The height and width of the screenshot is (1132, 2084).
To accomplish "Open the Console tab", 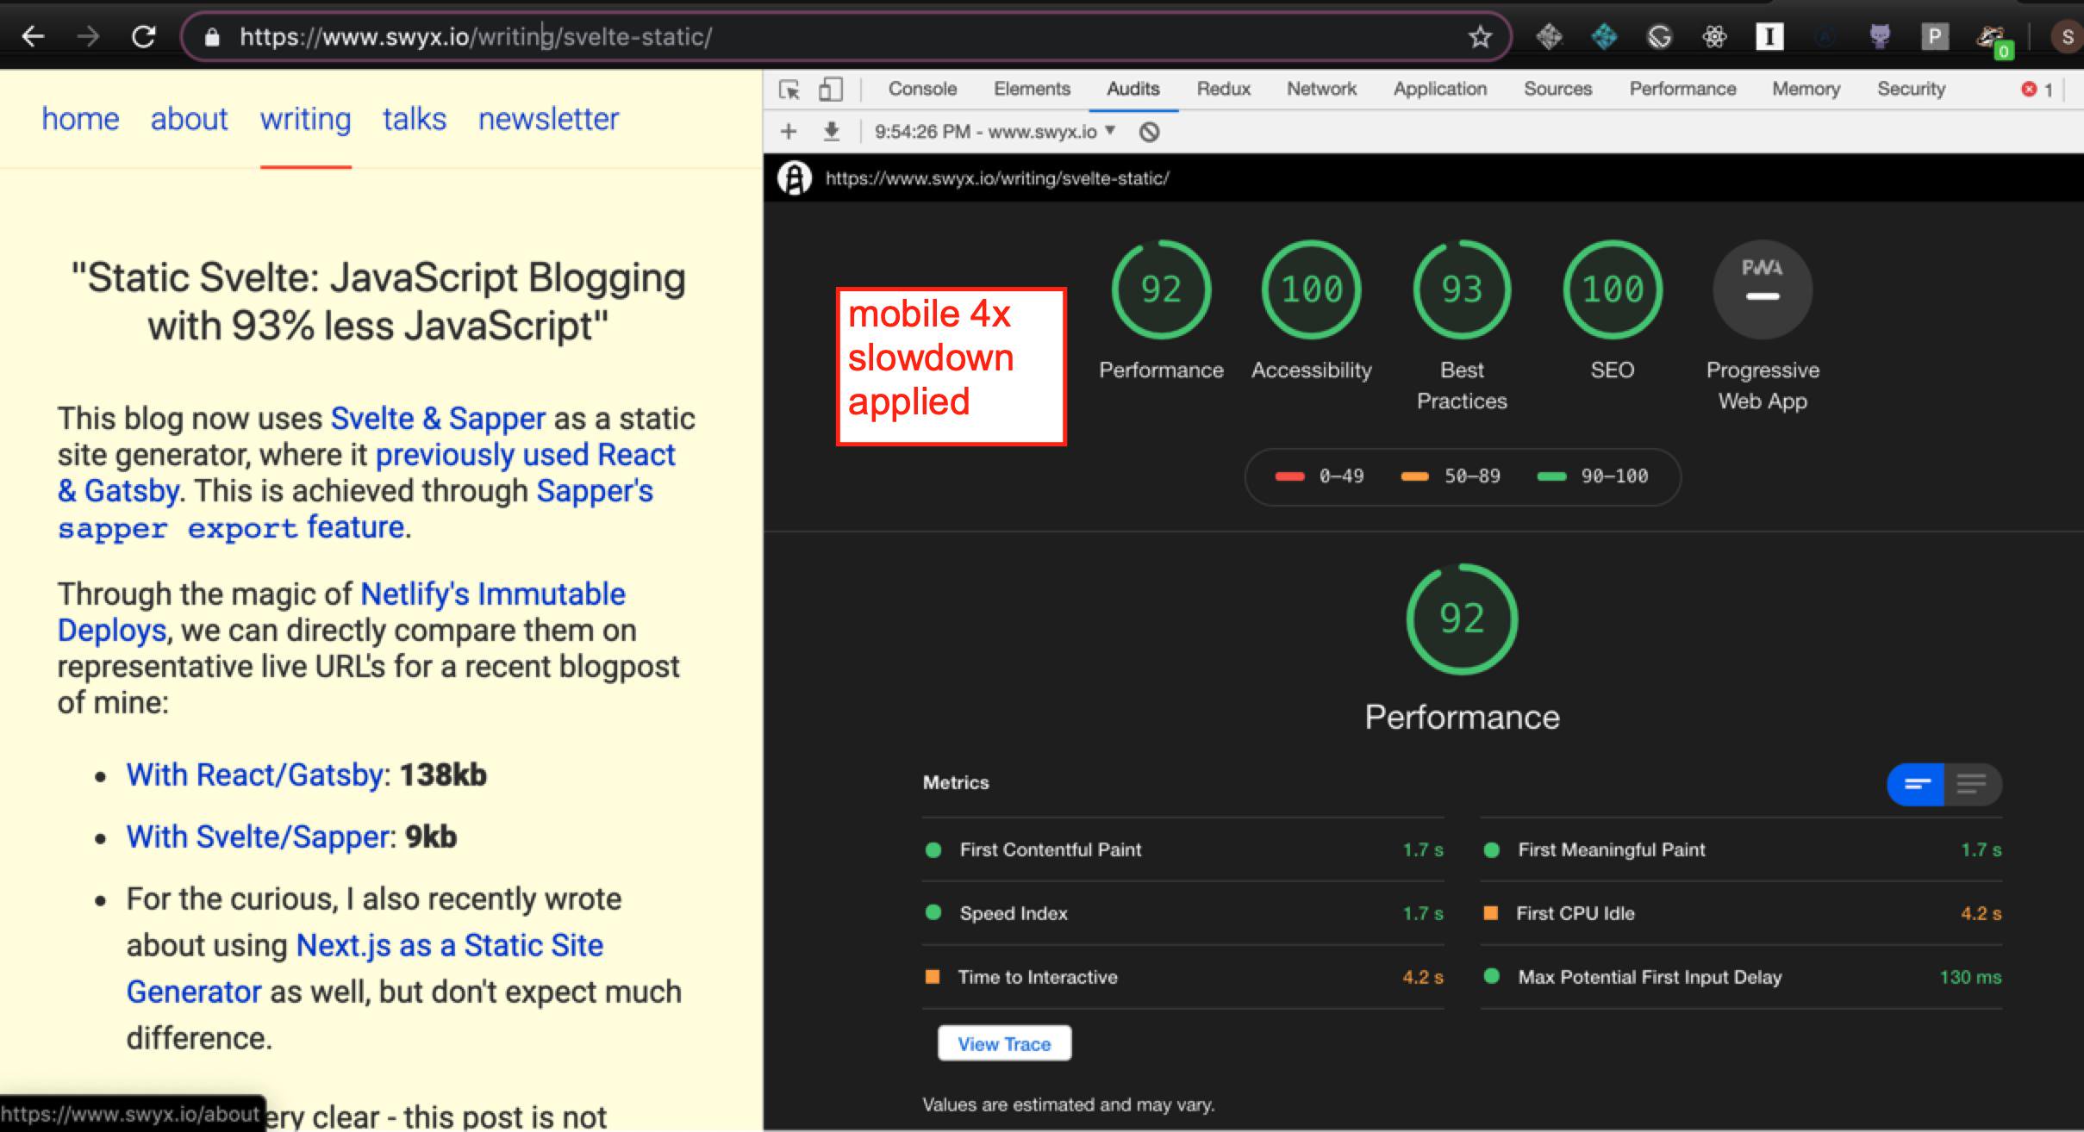I will pos(922,90).
